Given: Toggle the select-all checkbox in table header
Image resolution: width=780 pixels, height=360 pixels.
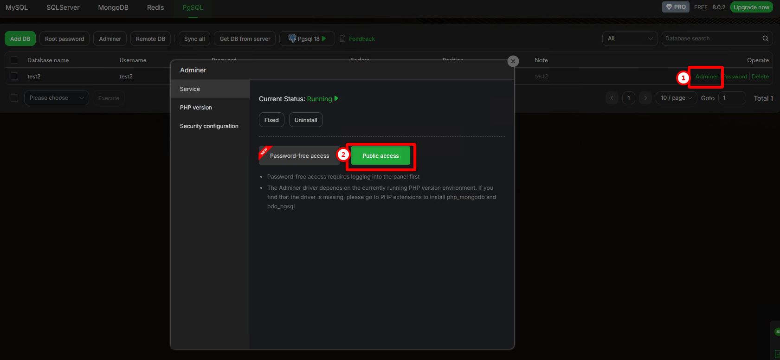Looking at the screenshot, I should [x=14, y=60].
